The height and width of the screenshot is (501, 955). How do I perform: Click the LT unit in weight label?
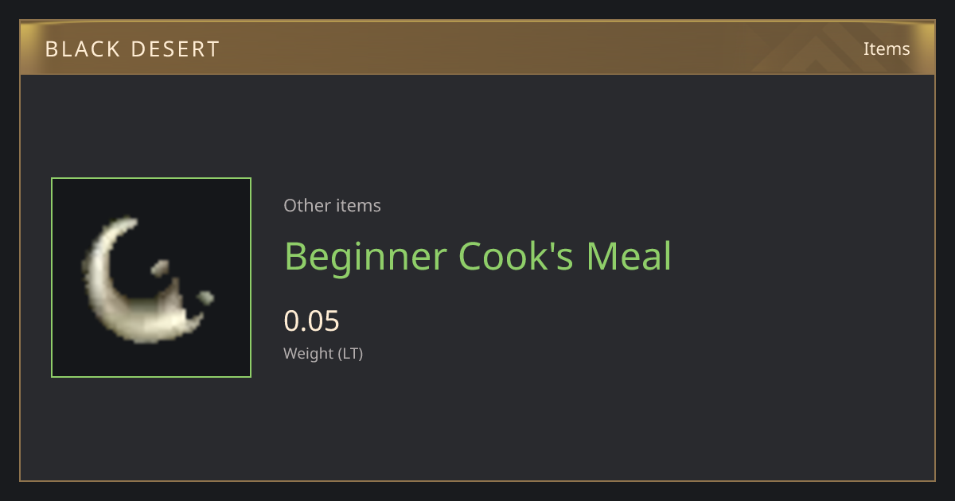click(x=349, y=353)
